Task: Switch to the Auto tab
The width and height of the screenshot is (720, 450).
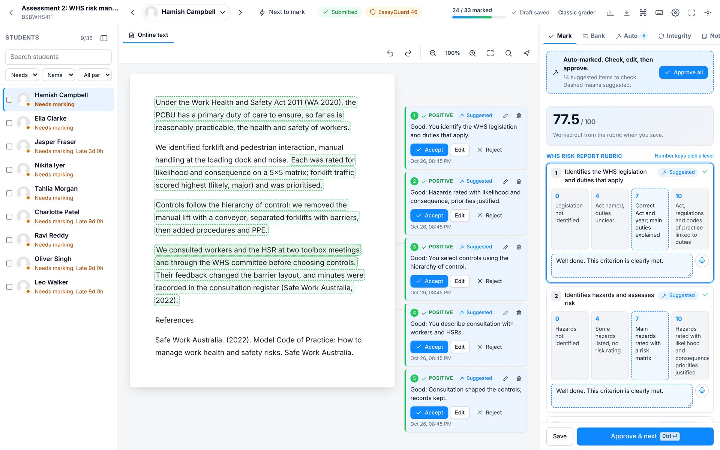Action: [631, 36]
